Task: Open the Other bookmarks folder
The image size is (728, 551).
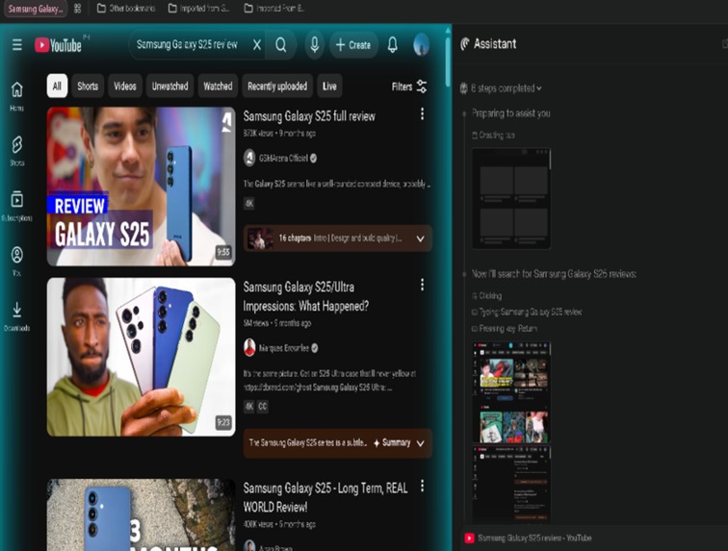Action: click(126, 9)
